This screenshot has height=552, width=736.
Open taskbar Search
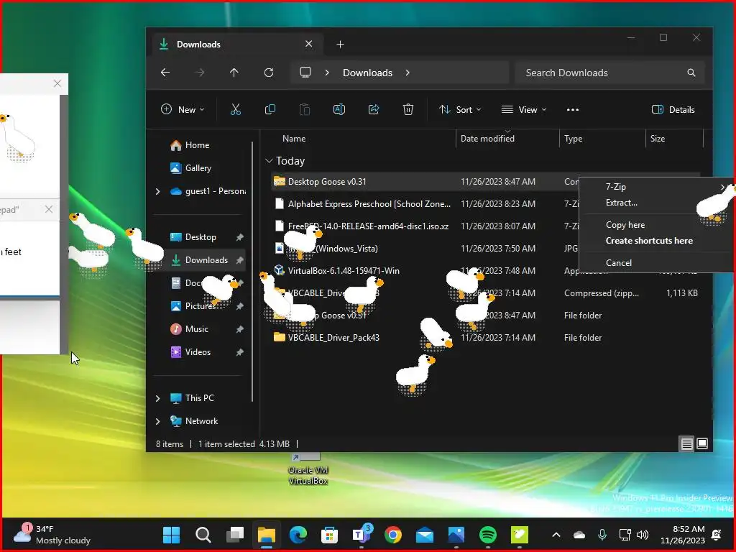(203, 535)
